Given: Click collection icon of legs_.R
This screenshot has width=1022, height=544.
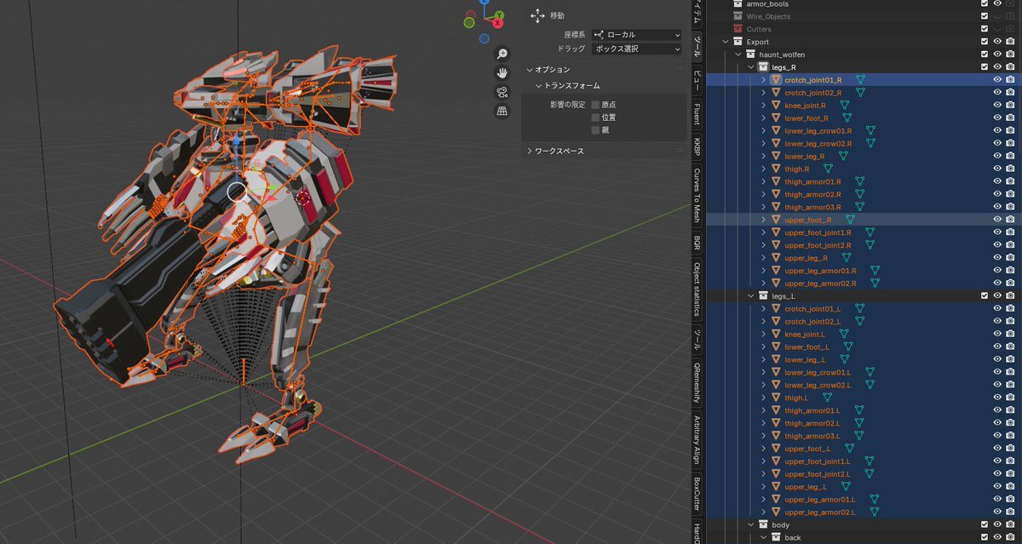Looking at the screenshot, I should coord(763,66).
